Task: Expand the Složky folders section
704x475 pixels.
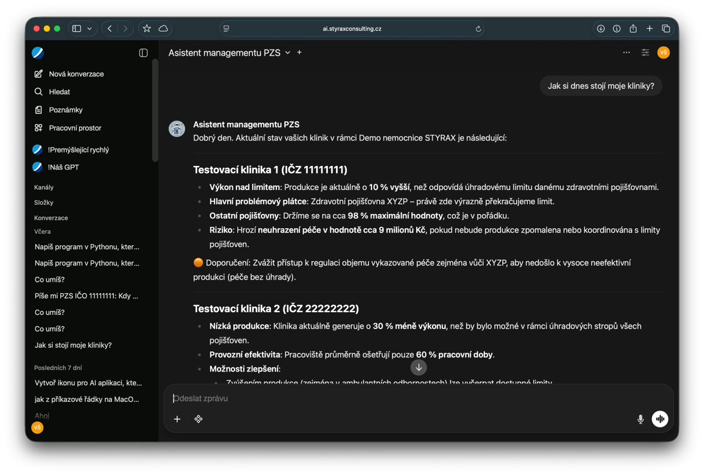Action: pyautogui.click(x=44, y=203)
